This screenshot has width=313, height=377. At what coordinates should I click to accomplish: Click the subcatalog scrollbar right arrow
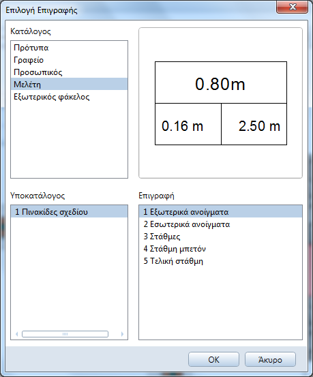tap(122, 334)
